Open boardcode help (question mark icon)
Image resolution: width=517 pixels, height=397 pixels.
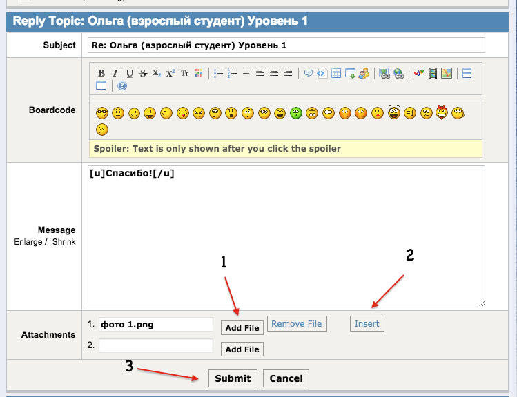[122, 86]
